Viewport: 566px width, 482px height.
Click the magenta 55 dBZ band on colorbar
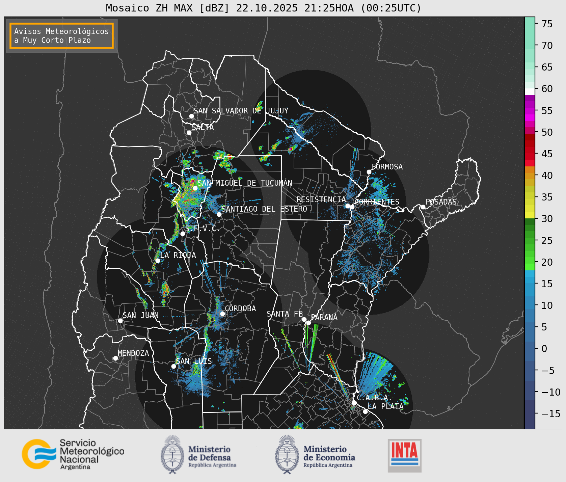tap(530, 111)
